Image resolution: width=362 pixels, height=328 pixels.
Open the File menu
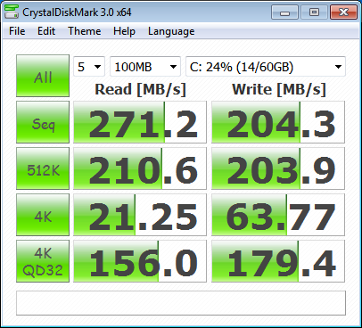coord(17,31)
